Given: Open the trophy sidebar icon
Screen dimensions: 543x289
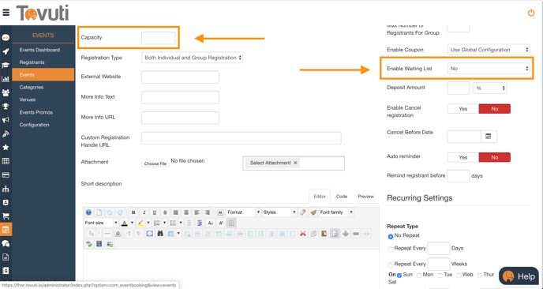Looking at the screenshot, I should (6, 107).
